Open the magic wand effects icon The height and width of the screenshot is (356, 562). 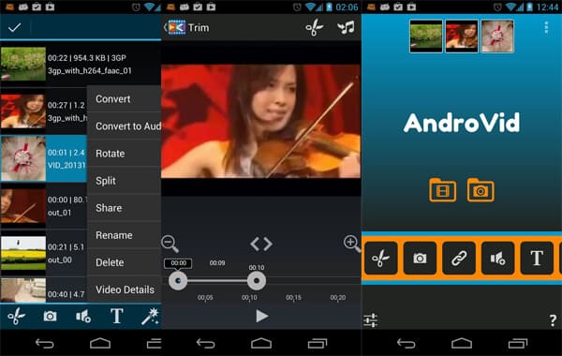(x=150, y=317)
